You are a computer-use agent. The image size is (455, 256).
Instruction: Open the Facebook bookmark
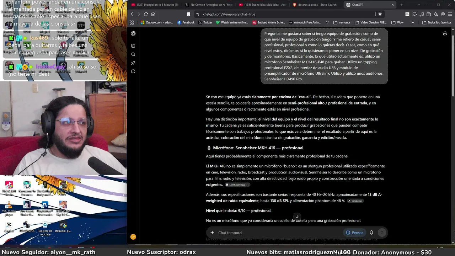(x=186, y=22)
